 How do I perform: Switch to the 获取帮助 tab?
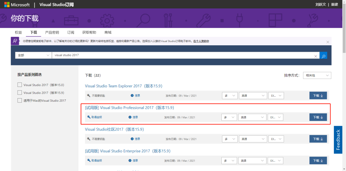(x=89, y=32)
